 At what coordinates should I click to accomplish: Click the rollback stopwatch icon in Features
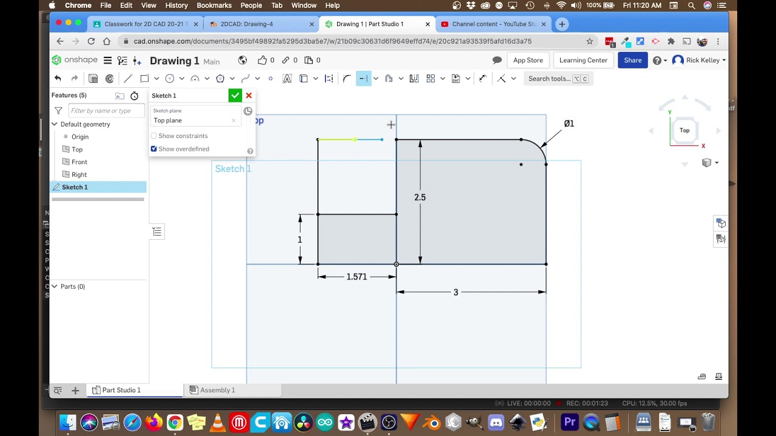[134, 96]
